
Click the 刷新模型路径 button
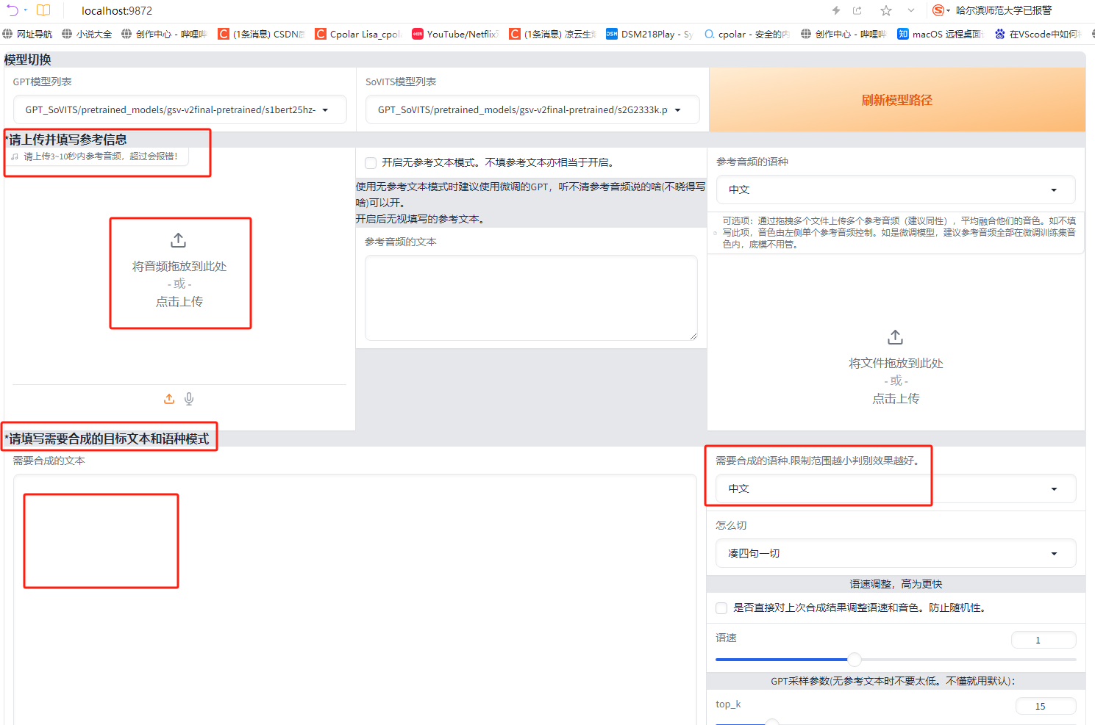(896, 100)
